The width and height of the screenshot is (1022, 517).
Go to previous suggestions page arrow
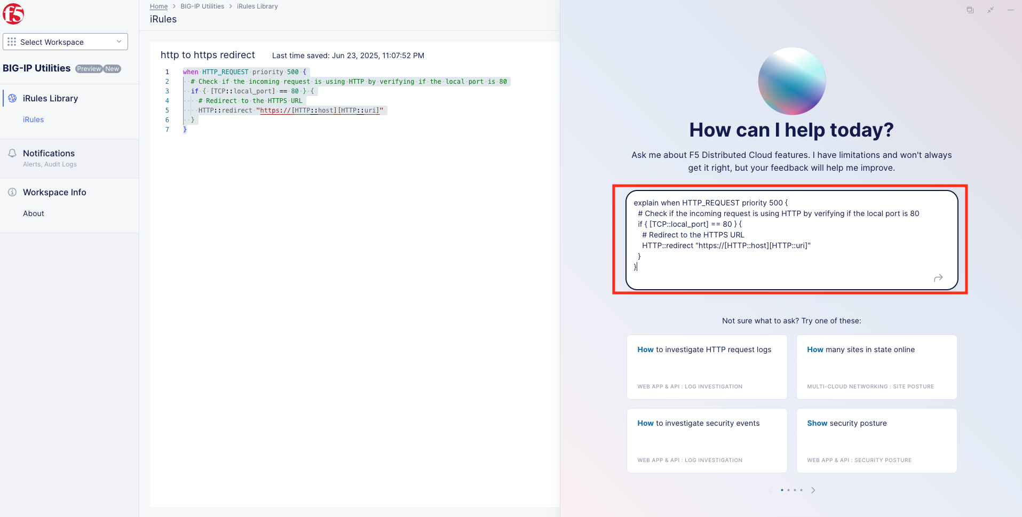coord(770,490)
